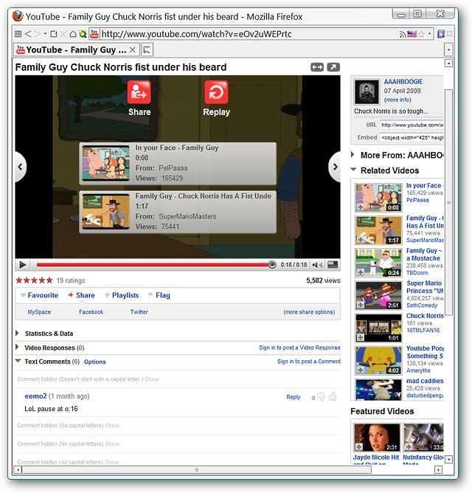Click the red video progress bar

tap(153, 265)
